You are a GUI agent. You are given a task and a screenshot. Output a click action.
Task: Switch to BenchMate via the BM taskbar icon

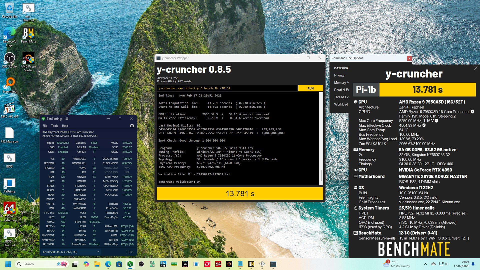point(251,264)
